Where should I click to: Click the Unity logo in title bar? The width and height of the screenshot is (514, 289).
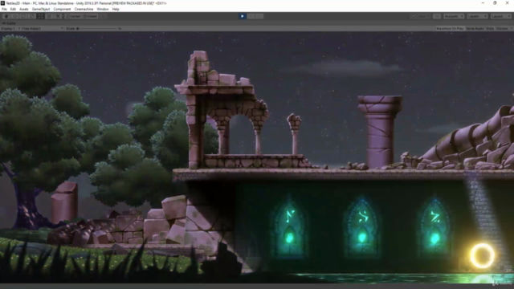click(x=3, y=3)
